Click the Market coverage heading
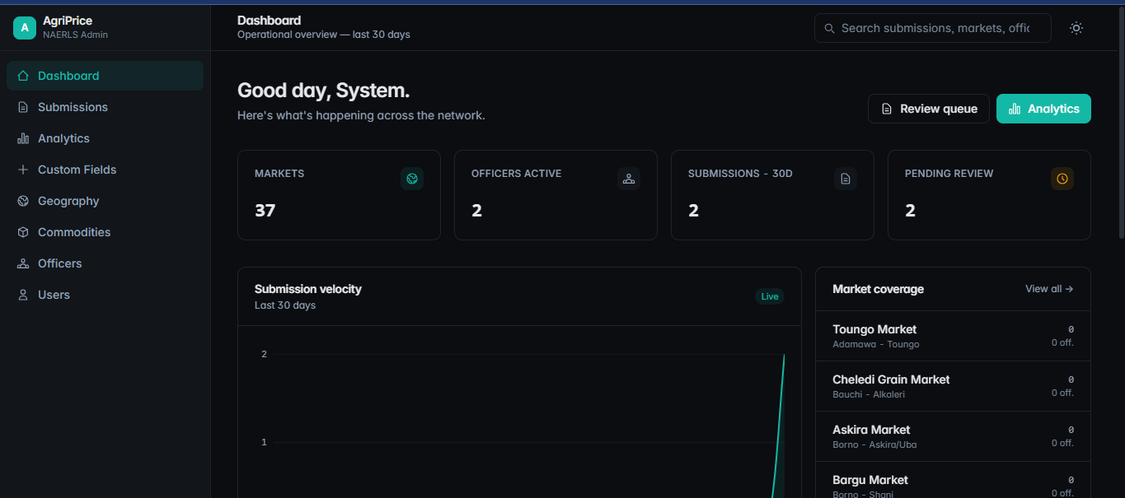This screenshot has height=498, width=1125. click(879, 289)
